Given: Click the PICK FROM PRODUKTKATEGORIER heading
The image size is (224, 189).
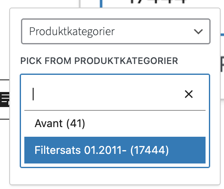Looking at the screenshot, I should pos(99,61).
